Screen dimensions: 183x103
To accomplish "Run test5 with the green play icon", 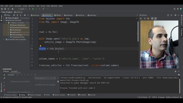I will click(x=30, y=9).
